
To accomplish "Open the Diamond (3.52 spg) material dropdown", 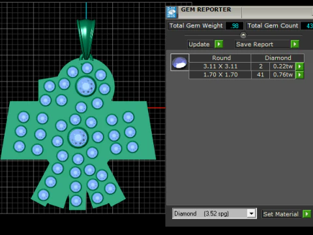I will [x=251, y=213].
